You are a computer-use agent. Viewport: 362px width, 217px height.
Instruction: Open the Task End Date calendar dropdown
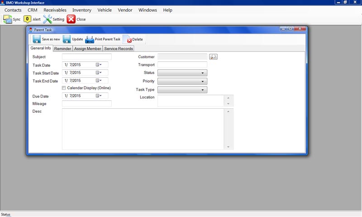pyautogui.click(x=99, y=80)
